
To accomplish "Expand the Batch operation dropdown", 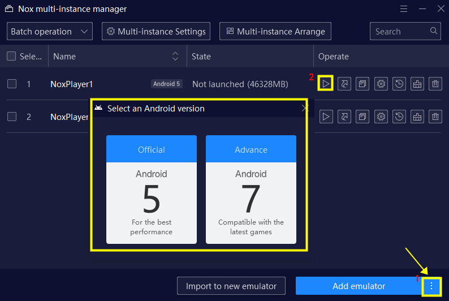I will [50, 31].
